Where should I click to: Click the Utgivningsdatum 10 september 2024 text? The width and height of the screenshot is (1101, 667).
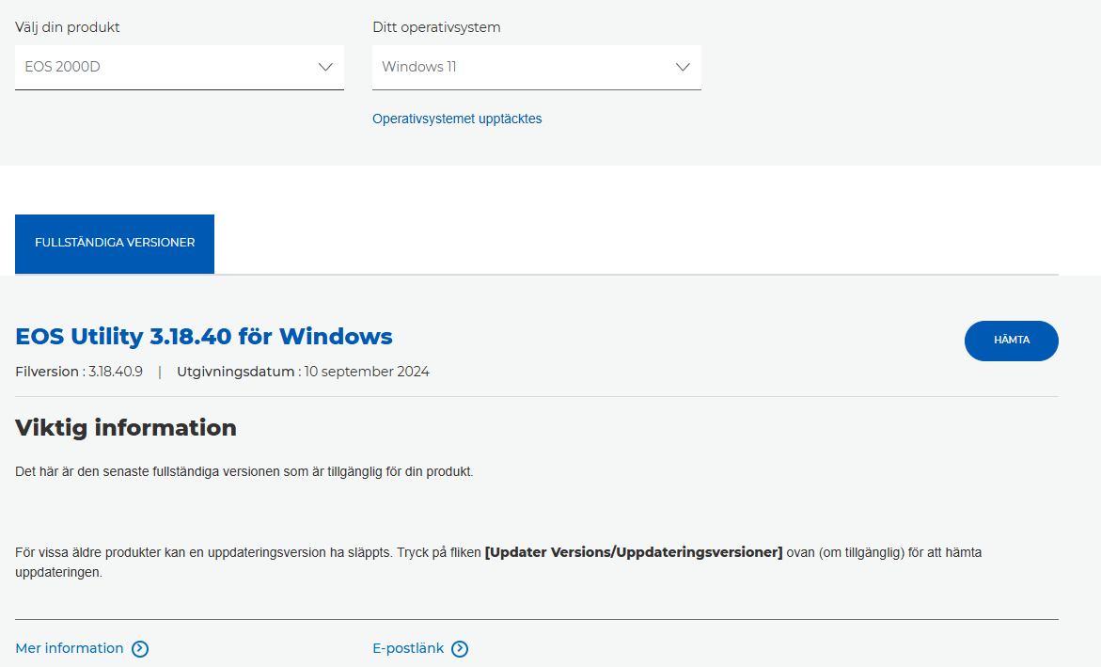pos(303,372)
